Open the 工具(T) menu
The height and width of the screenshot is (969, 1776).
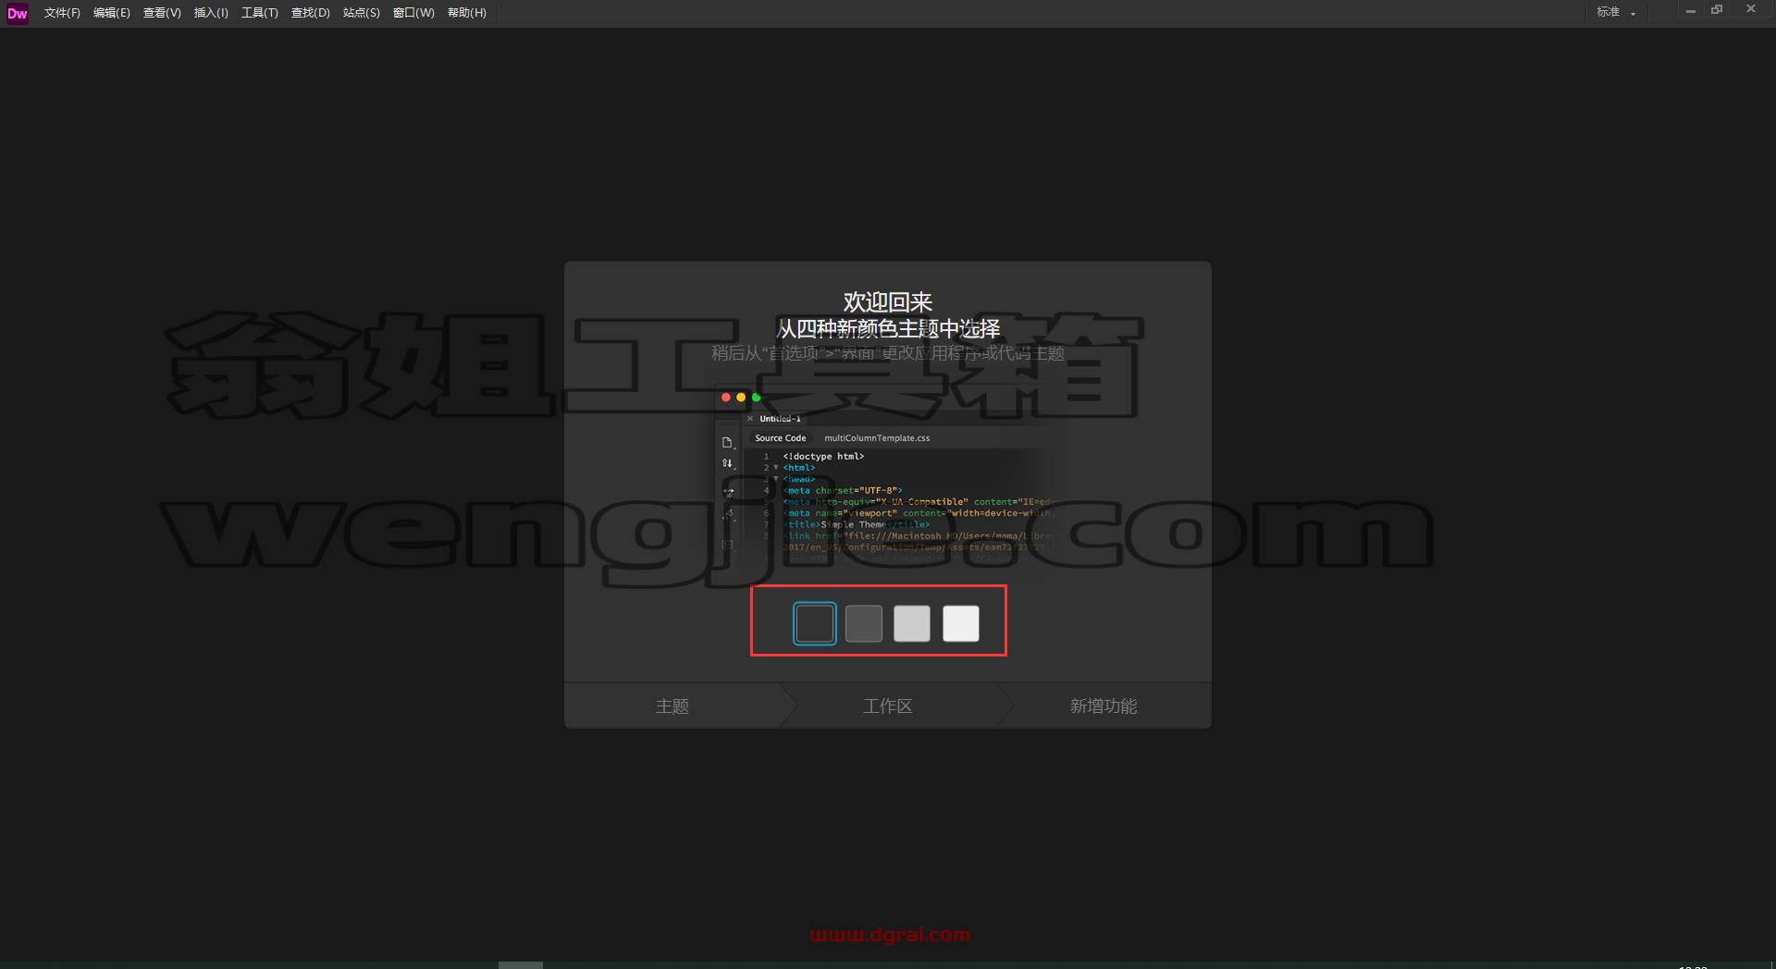tap(260, 13)
